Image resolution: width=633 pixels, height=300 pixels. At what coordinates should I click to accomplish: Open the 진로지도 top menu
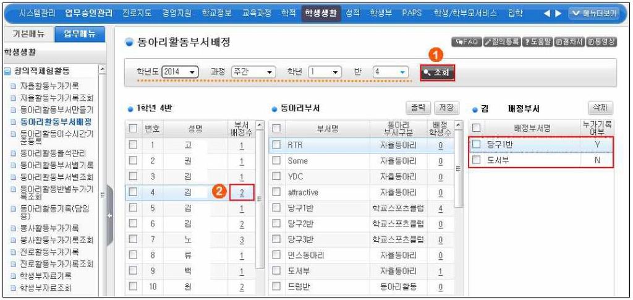137,14
